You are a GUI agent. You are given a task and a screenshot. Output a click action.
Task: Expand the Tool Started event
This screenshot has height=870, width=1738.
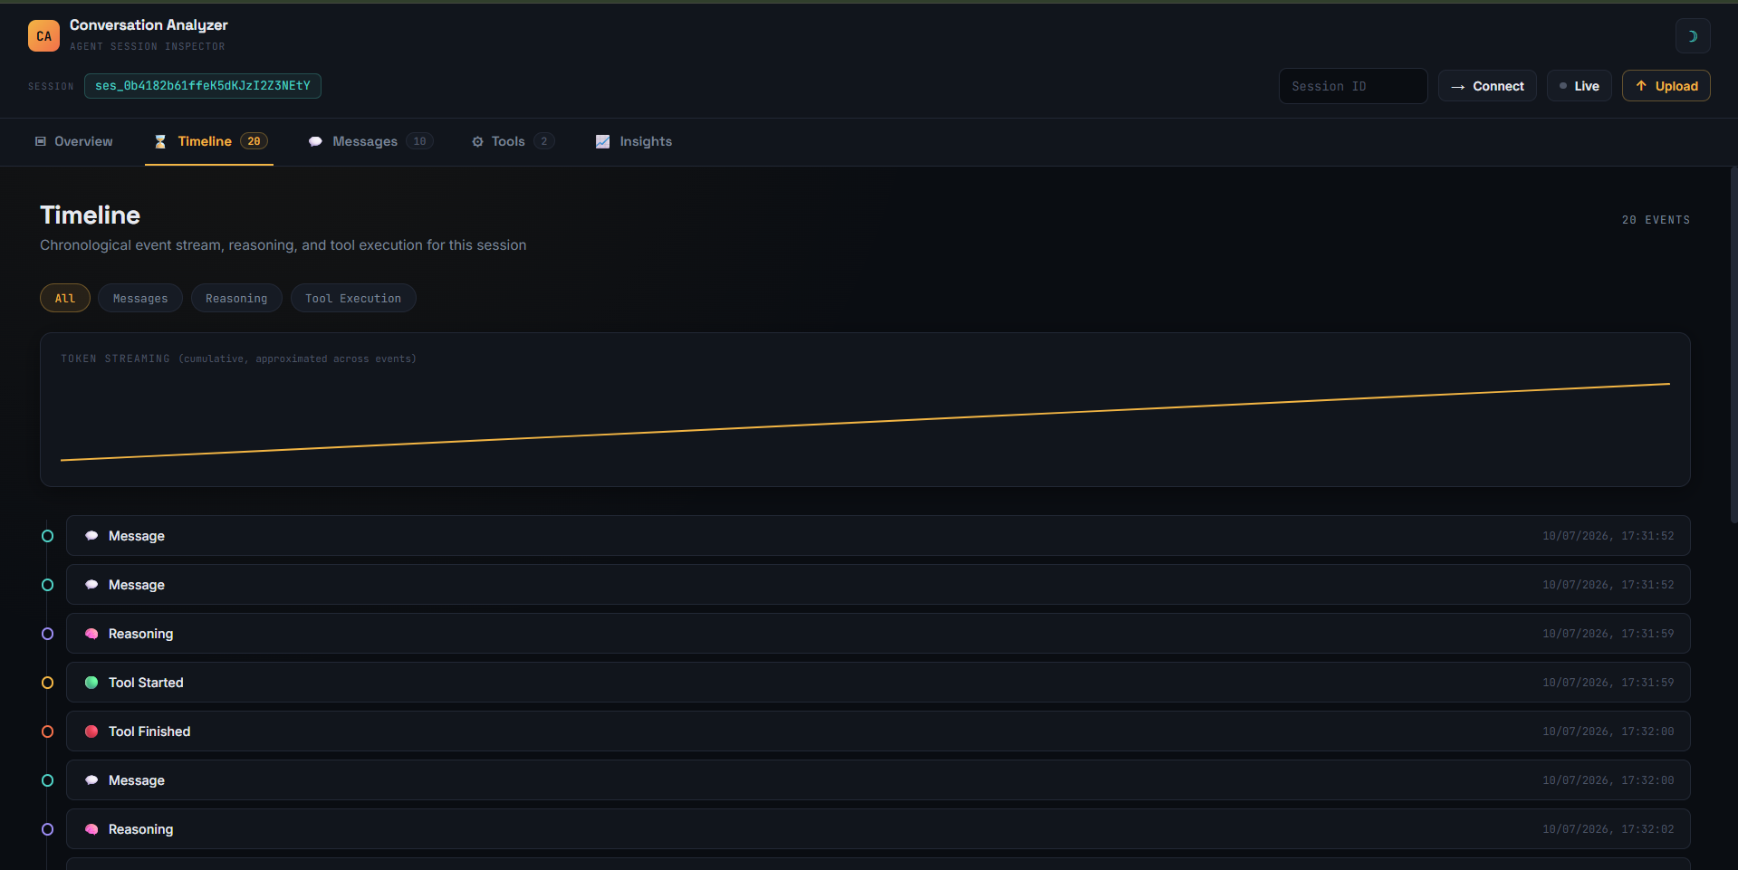coord(878,683)
